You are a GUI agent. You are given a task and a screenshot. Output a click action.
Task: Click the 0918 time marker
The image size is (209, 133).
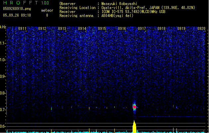(x=161, y=29)
